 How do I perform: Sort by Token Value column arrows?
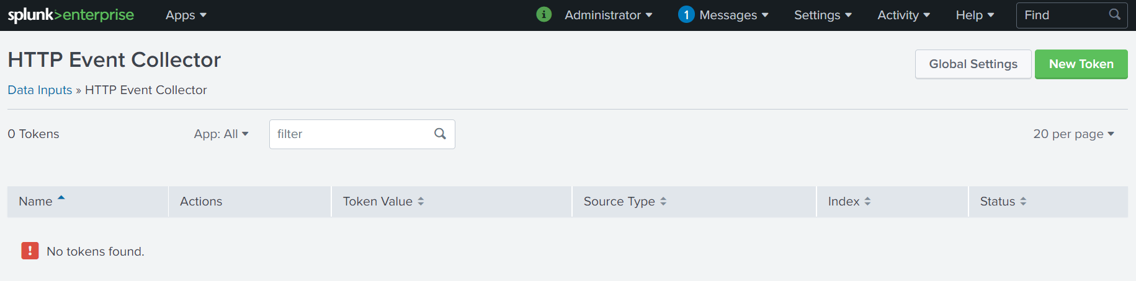pyautogui.click(x=421, y=201)
